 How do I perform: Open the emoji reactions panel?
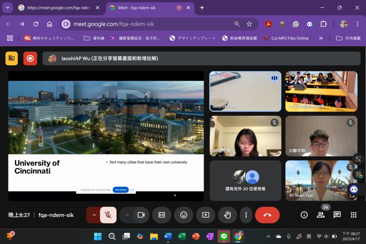coord(183,215)
